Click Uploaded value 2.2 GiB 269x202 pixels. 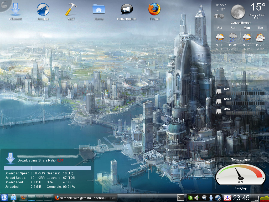36,186
